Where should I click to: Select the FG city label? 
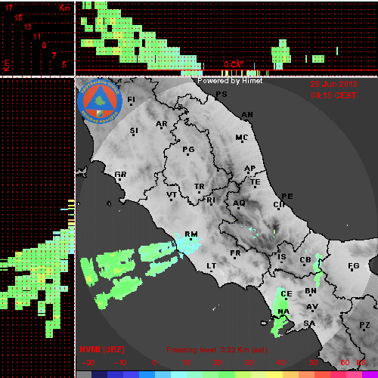tap(354, 266)
